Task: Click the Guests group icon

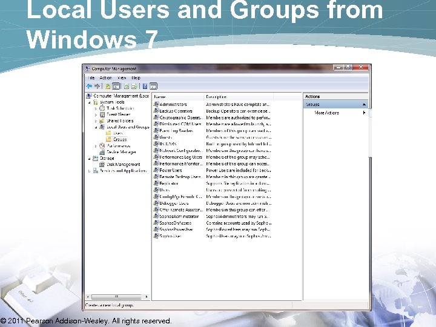Action: 156,137
